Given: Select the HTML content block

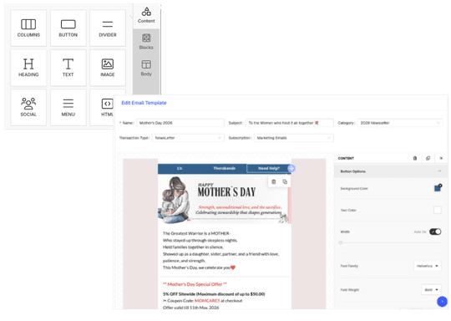Looking at the screenshot, I should 102,107.
